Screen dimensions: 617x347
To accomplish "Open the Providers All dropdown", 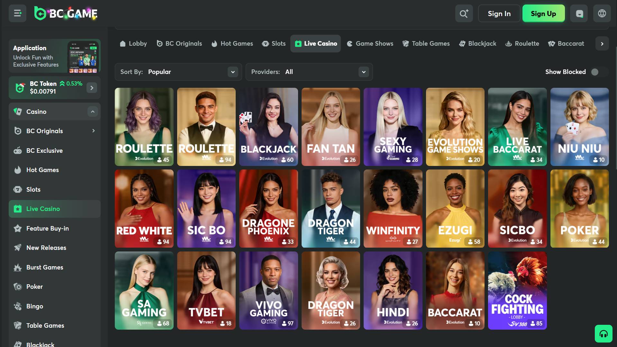I will pyautogui.click(x=309, y=72).
